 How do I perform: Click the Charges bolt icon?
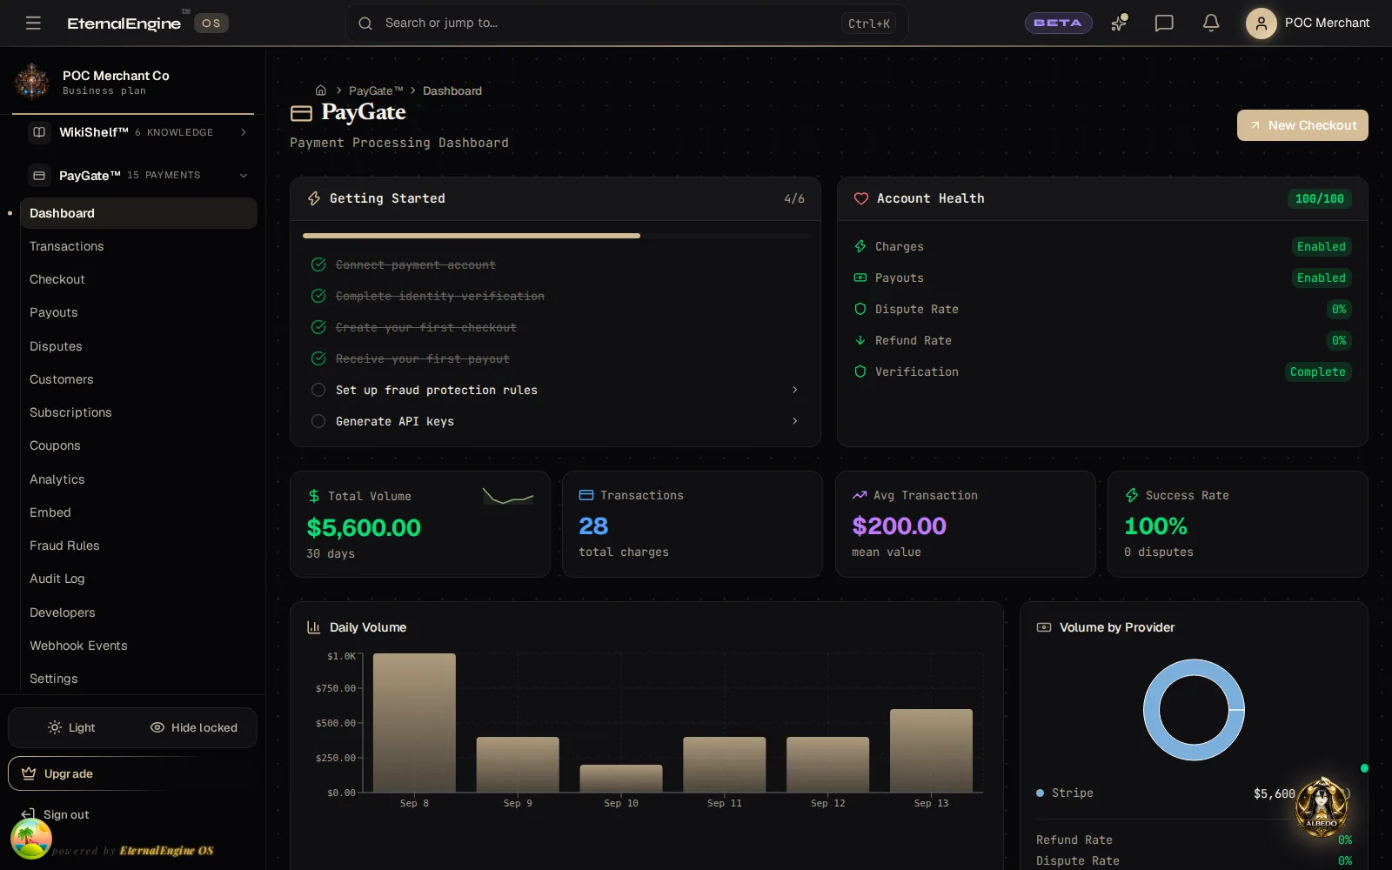point(860,246)
